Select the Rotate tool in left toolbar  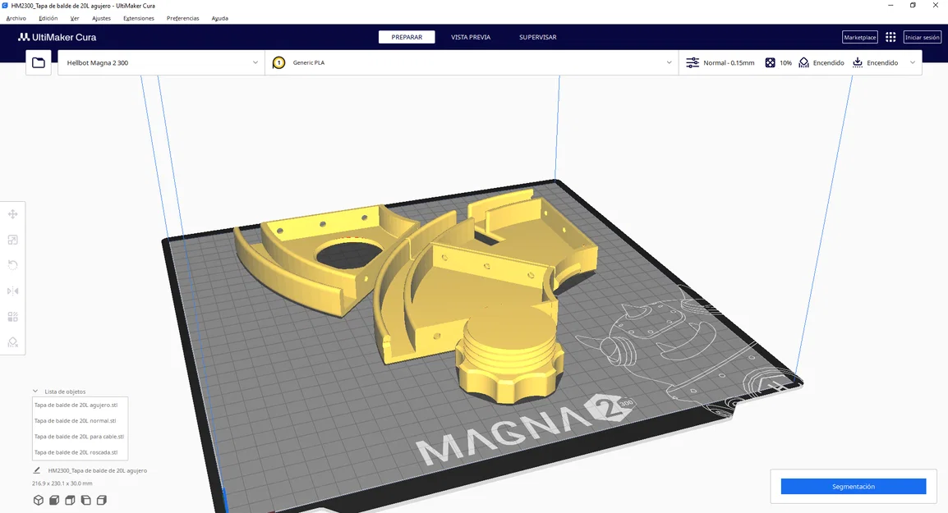coord(12,265)
